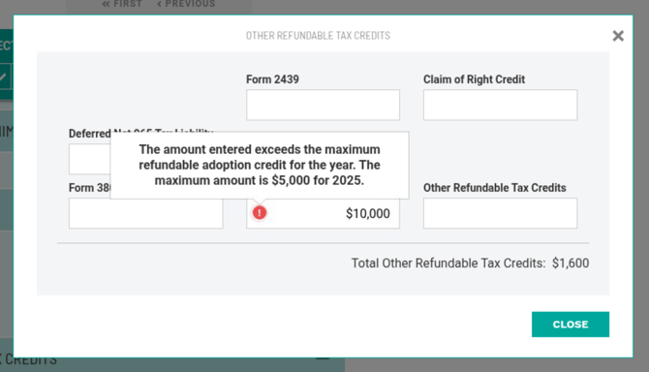Click the OTHER REFUNDABLE TAX CREDITS dialog title

click(318, 36)
